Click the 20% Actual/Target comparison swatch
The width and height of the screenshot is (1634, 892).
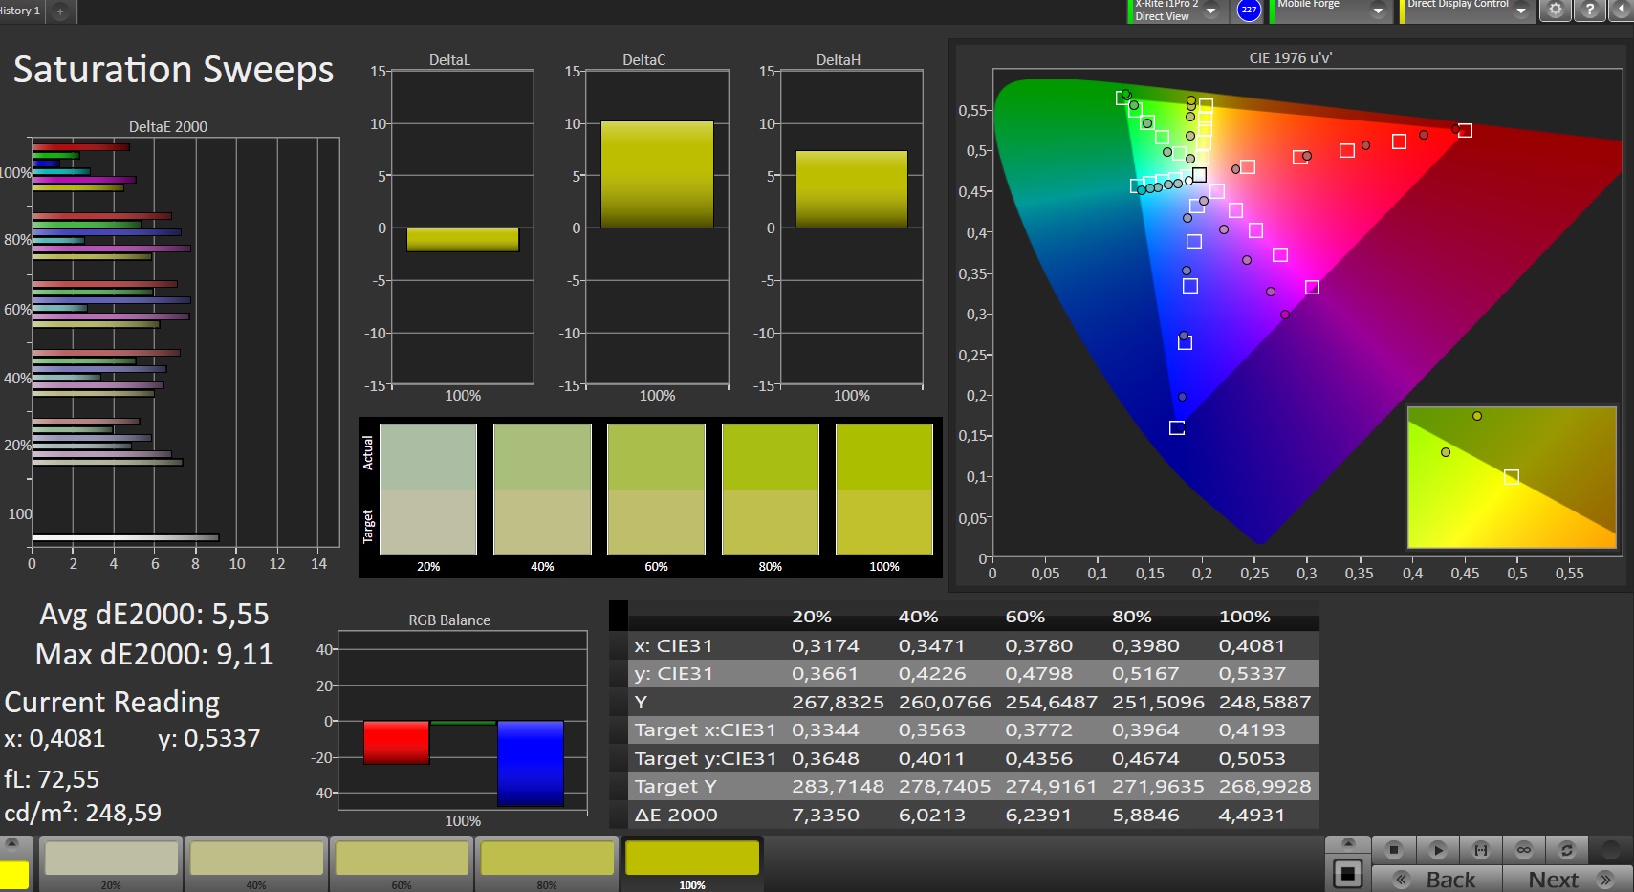pyautogui.click(x=428, y=490)
